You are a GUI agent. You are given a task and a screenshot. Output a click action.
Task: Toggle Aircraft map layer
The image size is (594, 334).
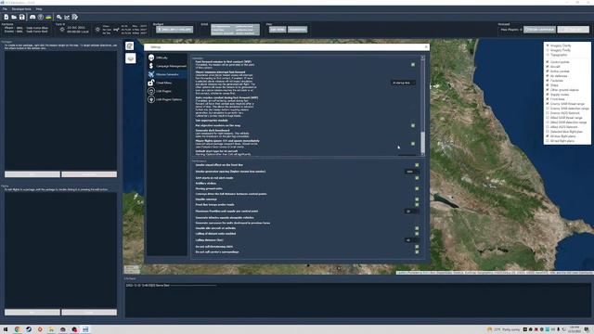[x=548, y=67]
